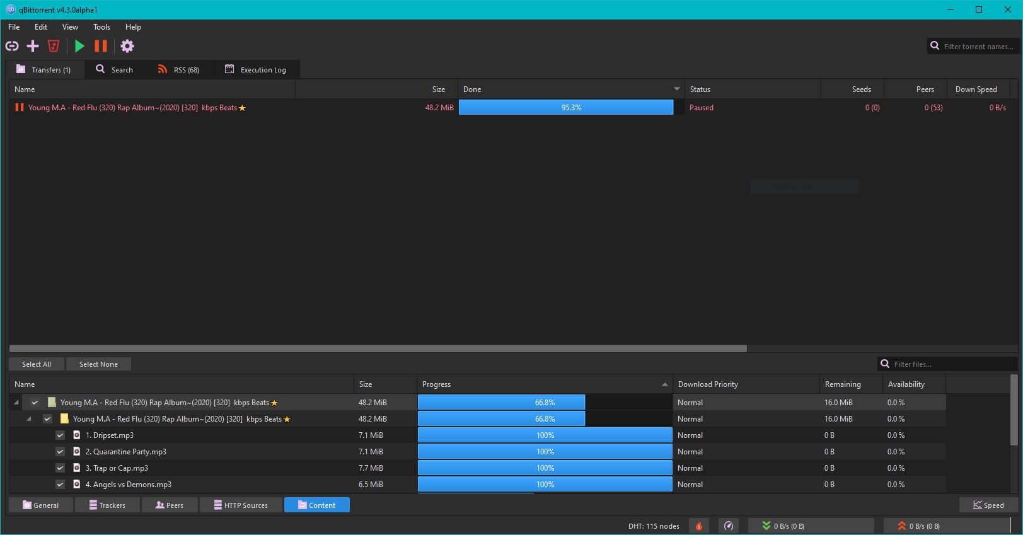
Task: Toggle checkbox for nested album folder
Action: tap(47, 418)
